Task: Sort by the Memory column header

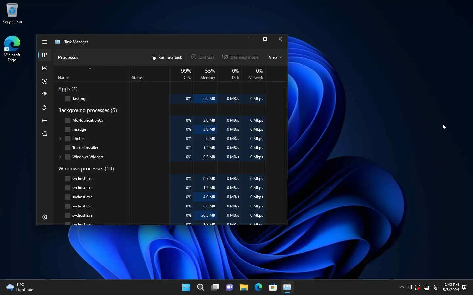Action: click(x=205, y=74)
